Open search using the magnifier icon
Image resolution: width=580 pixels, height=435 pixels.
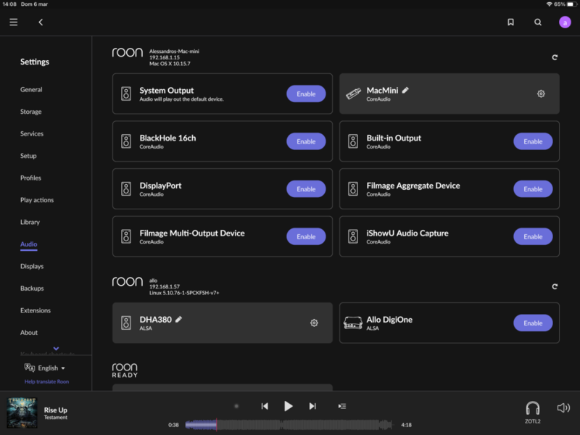538,22
